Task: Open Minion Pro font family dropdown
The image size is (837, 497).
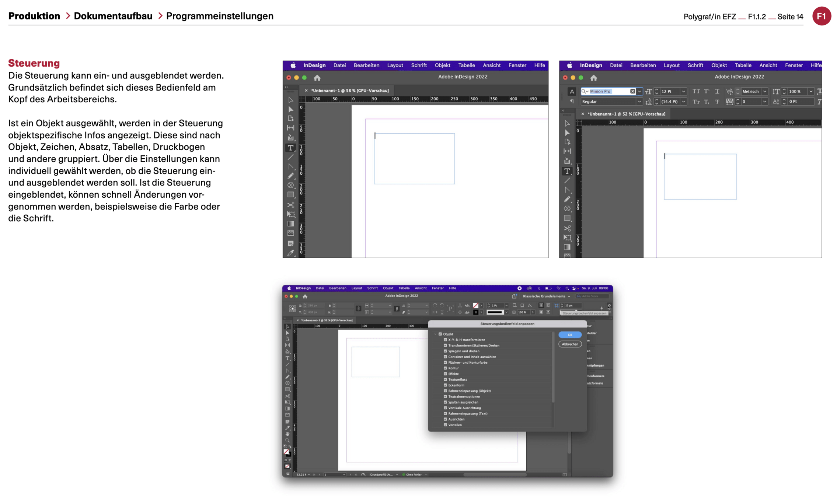Action: click(x=639, y=91)
